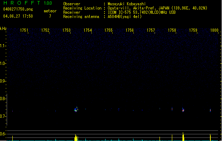Click the meteor count label

[x=50, y=11]
